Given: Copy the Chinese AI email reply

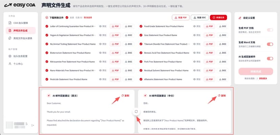Looking at the screenshot, I should coord(222,96).
